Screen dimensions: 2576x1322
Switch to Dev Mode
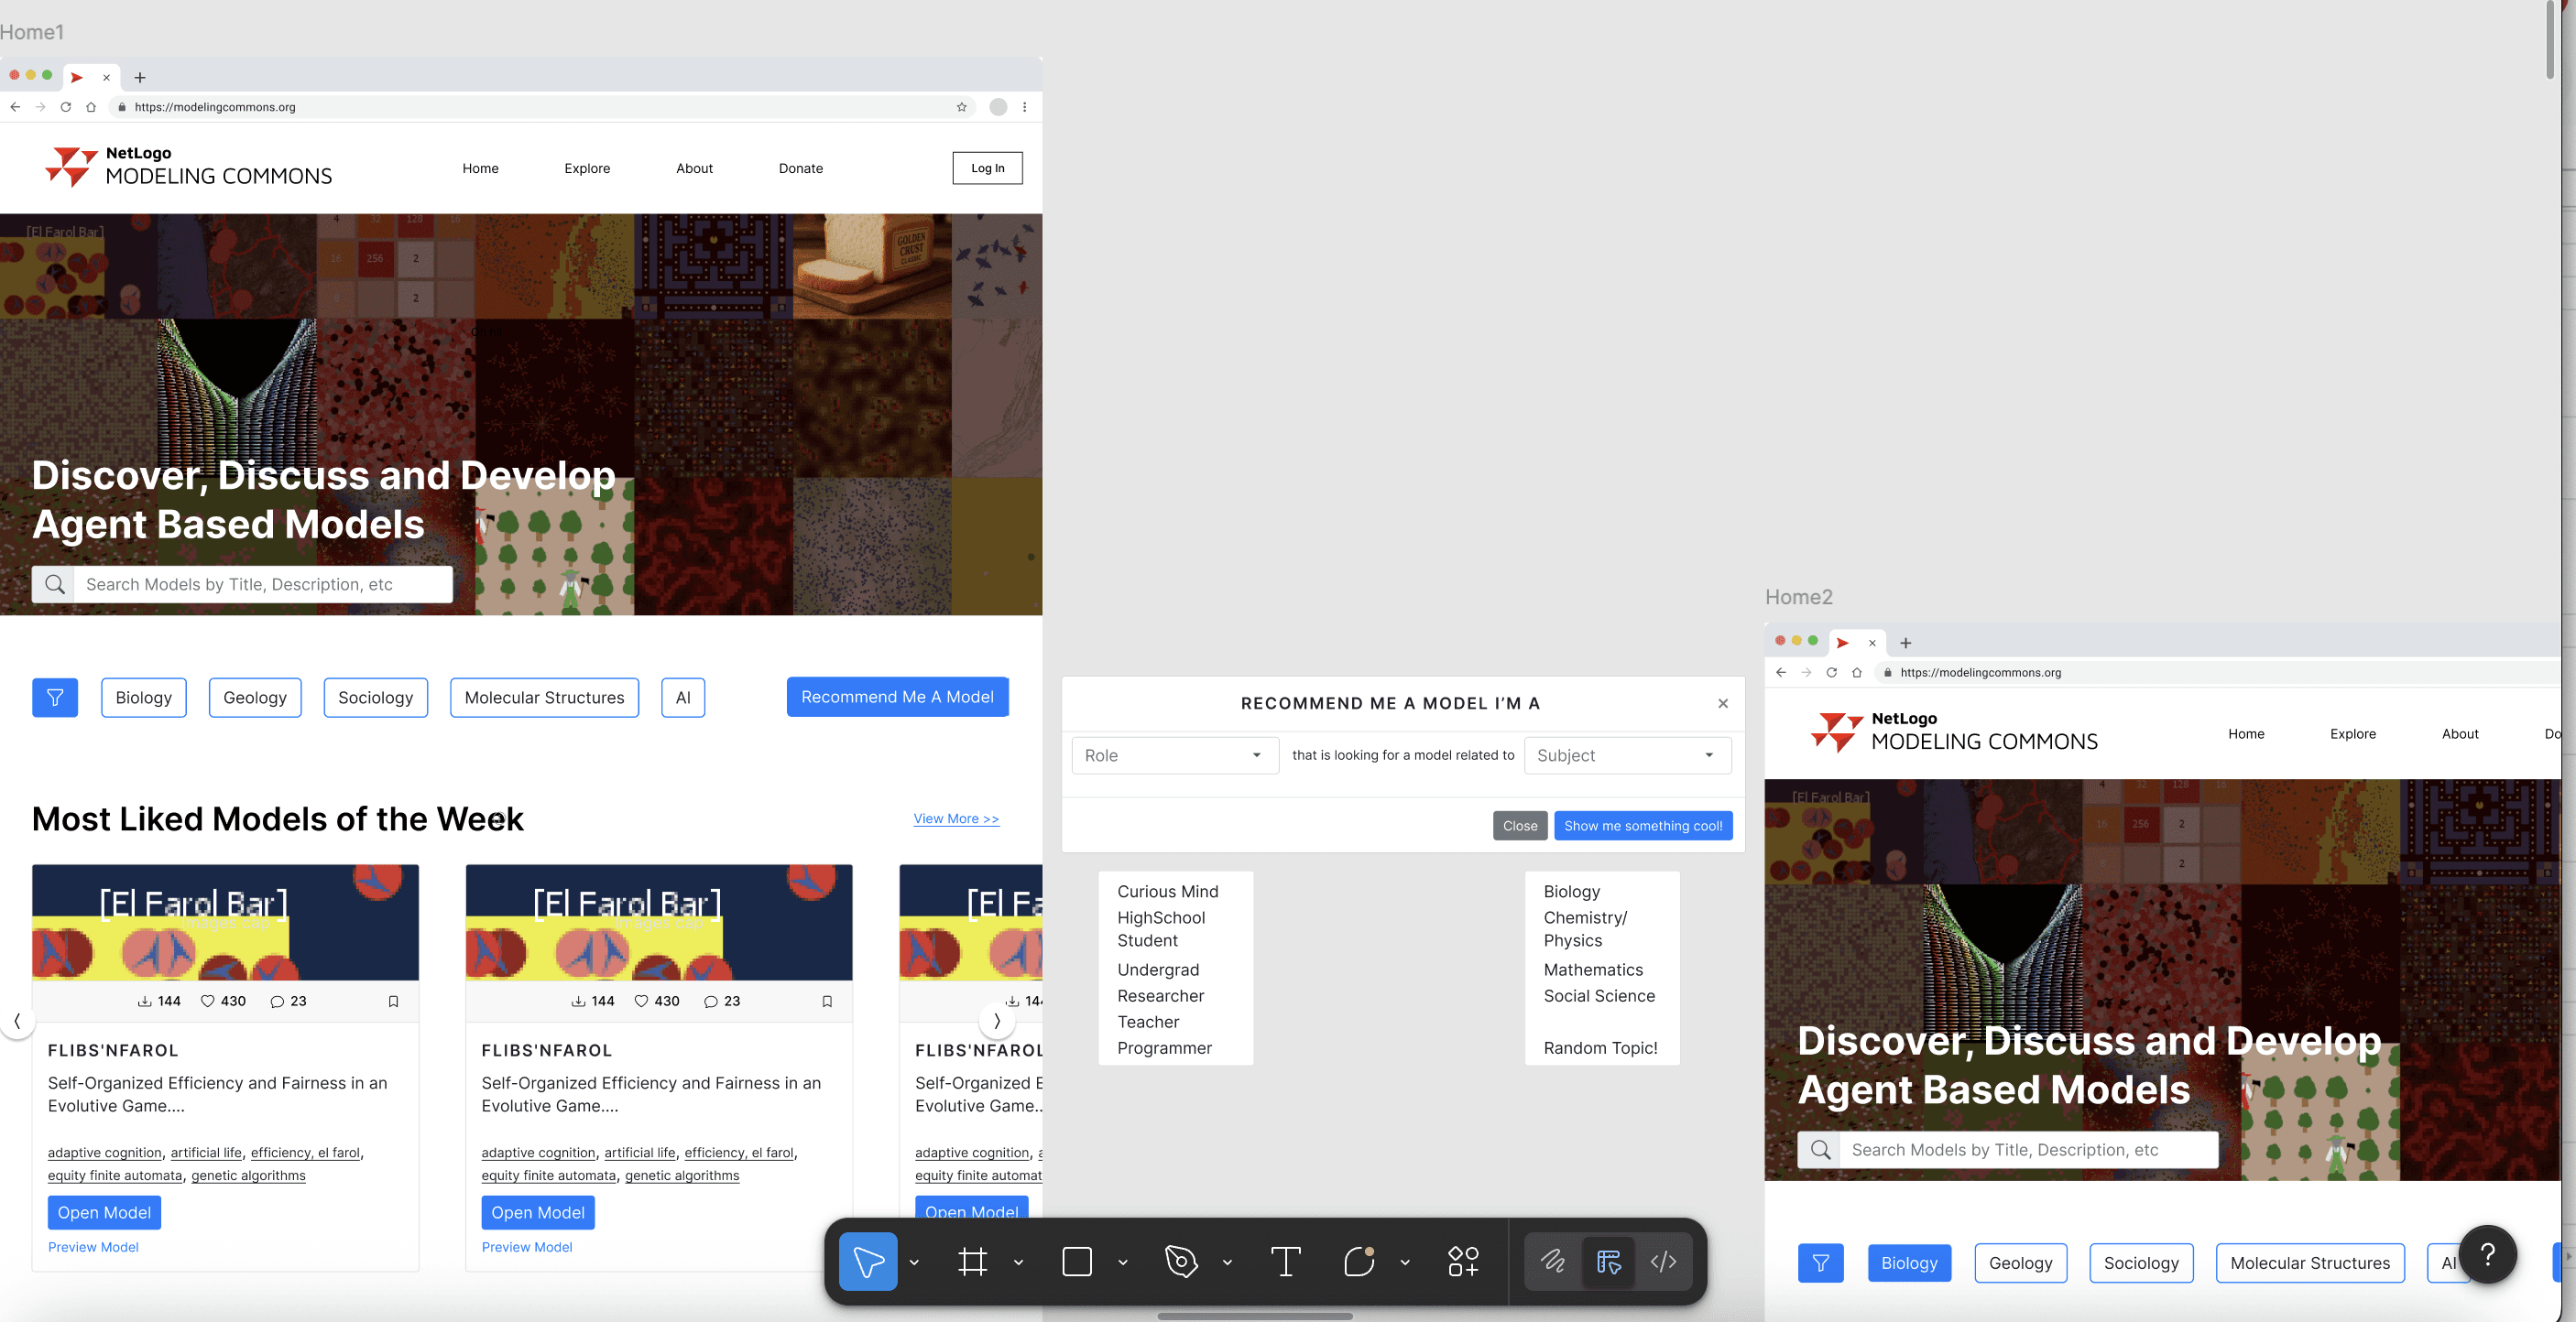pos(1663,1261)
